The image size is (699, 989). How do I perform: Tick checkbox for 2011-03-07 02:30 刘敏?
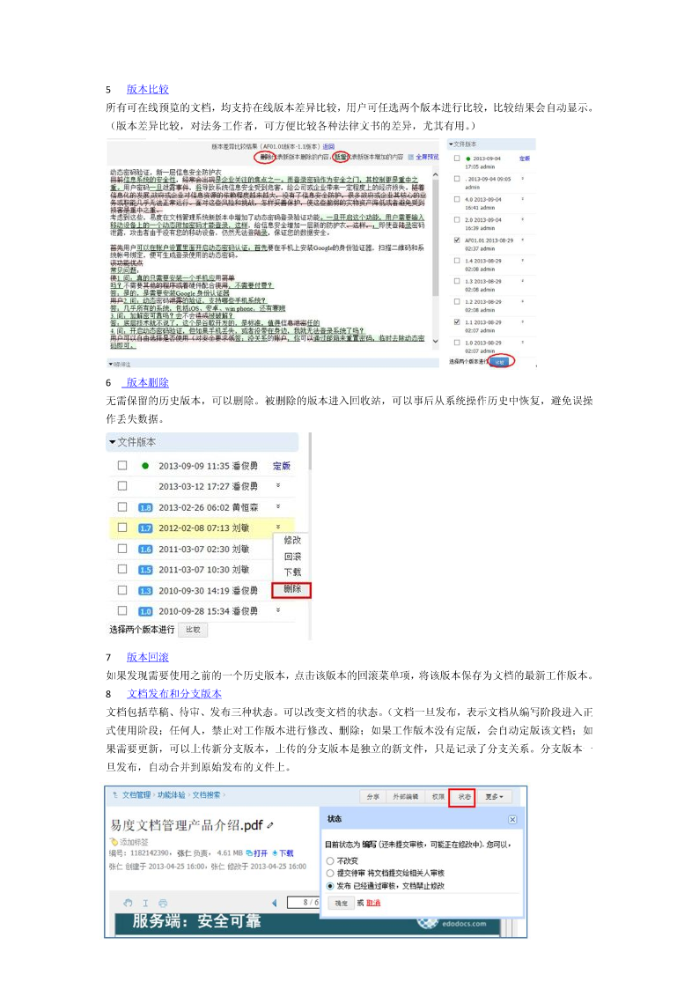122,548
